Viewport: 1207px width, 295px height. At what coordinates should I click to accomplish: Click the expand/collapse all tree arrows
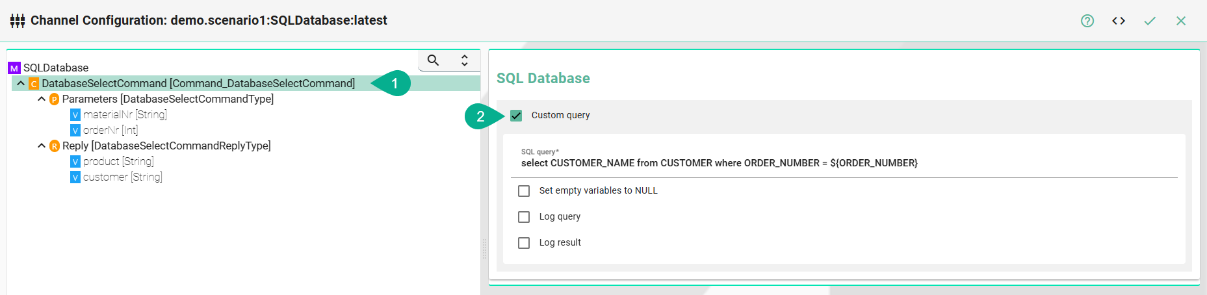(x=464, y=60)
